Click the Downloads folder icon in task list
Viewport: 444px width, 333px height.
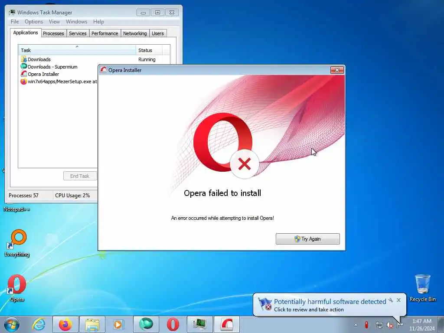pyautogui.click(x=23, y=59)
